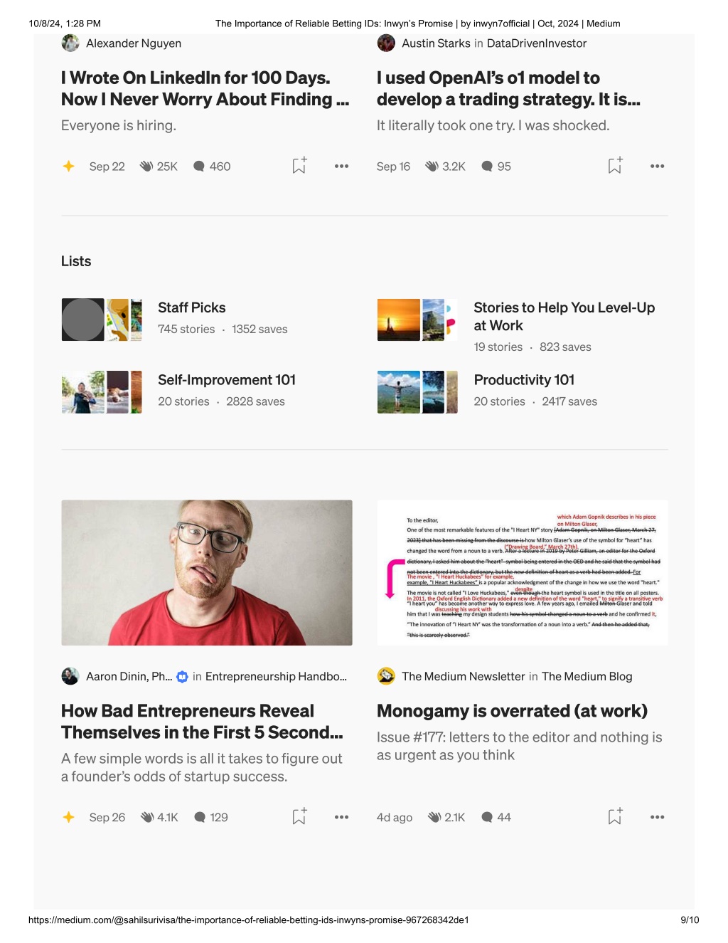Click clap icon showing 25K
This screenshot has width=728, height=943.
pos(146,166)
